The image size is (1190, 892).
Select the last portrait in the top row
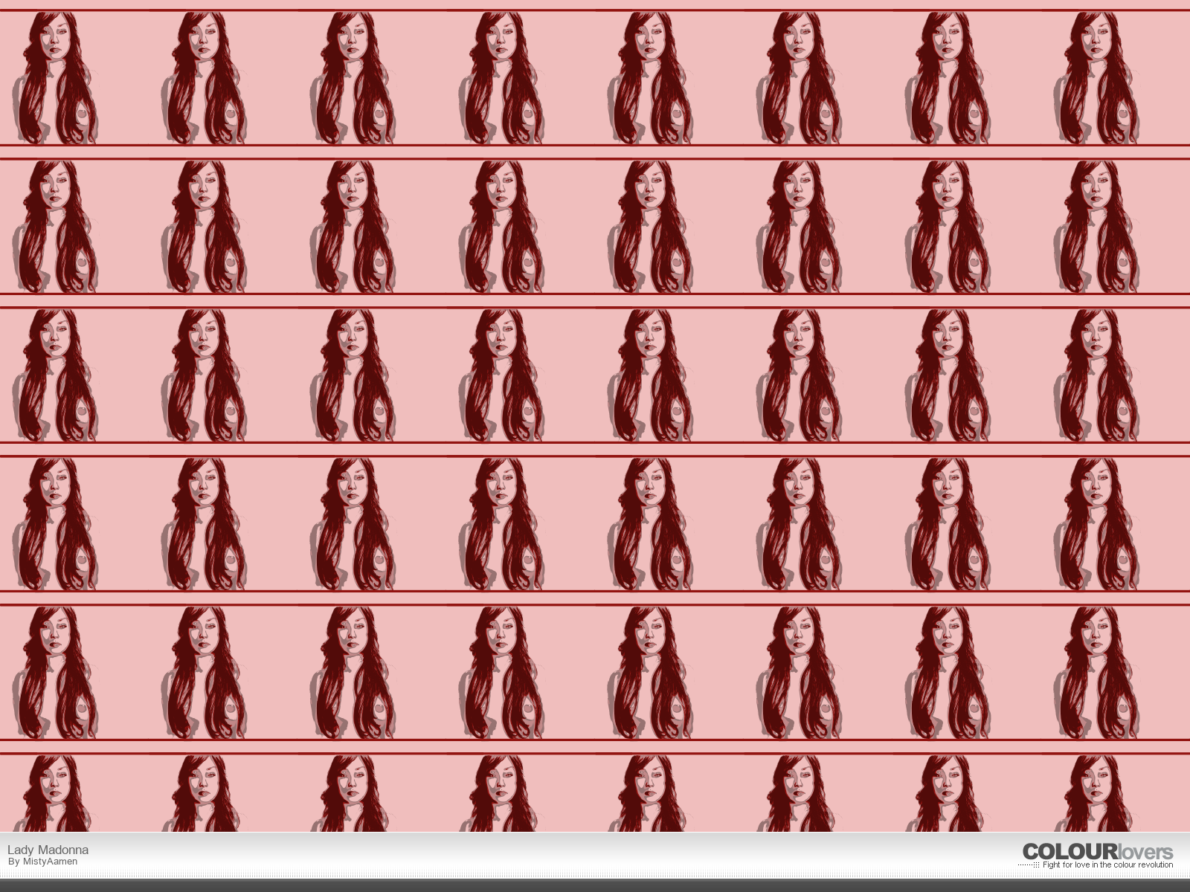tap(1096, 77)
